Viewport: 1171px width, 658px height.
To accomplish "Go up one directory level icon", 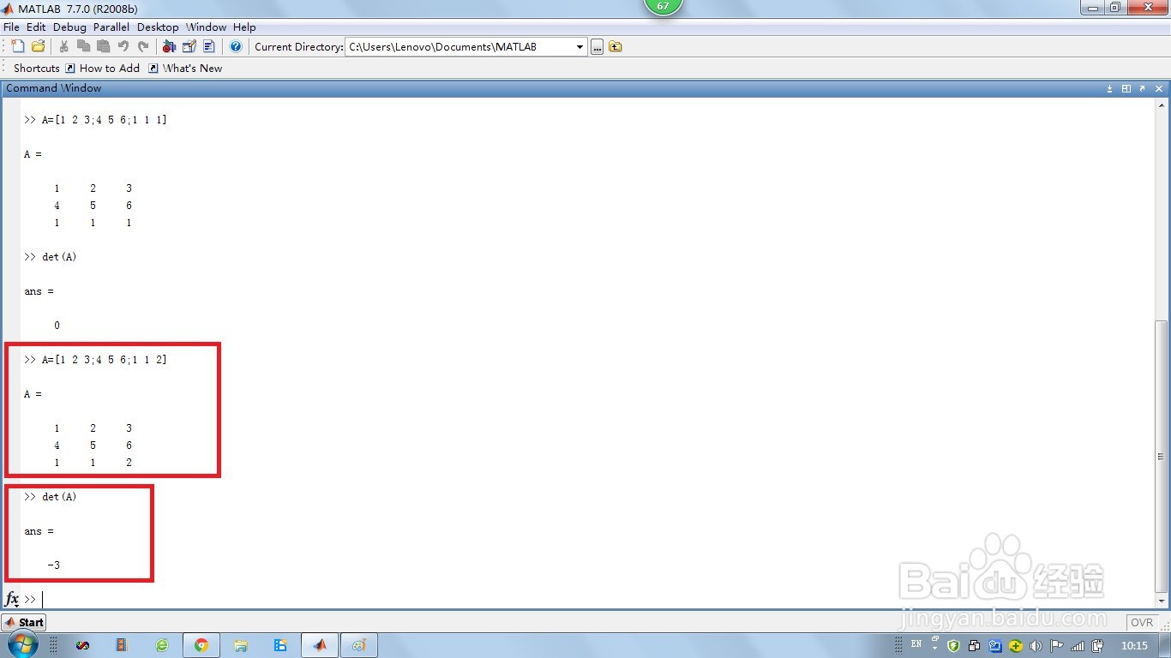I will (616, 47).
